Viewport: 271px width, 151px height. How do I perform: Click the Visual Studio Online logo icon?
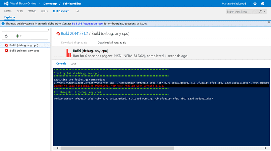(6, 3)
